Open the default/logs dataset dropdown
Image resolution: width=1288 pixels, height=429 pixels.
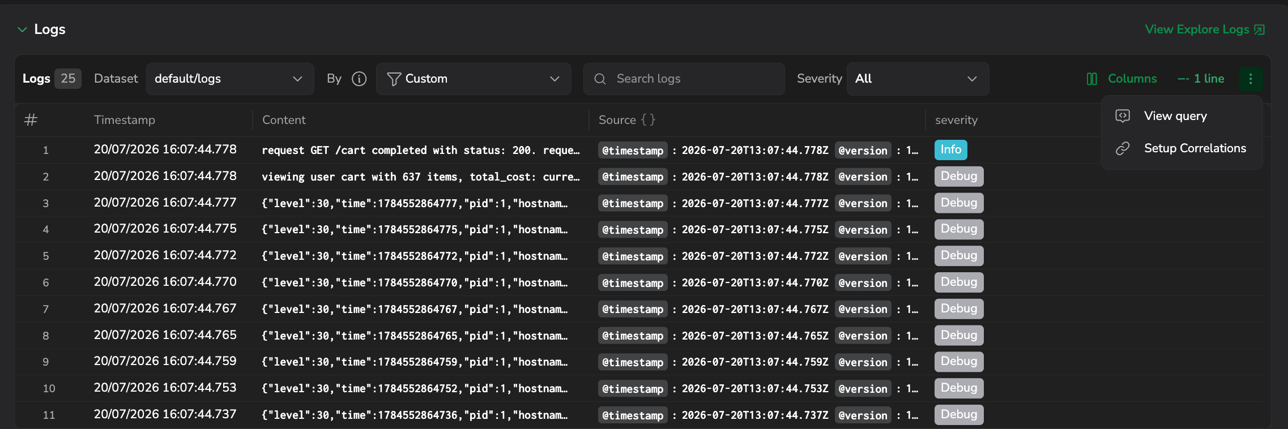(230, 79)
